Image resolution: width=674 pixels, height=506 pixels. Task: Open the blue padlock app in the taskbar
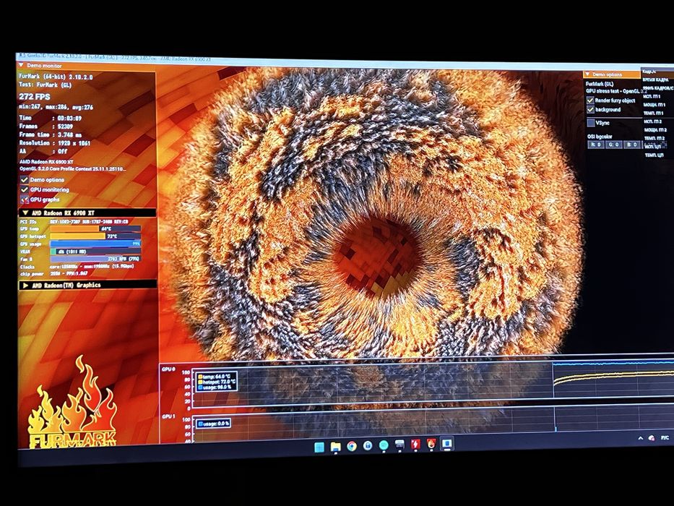368,446
